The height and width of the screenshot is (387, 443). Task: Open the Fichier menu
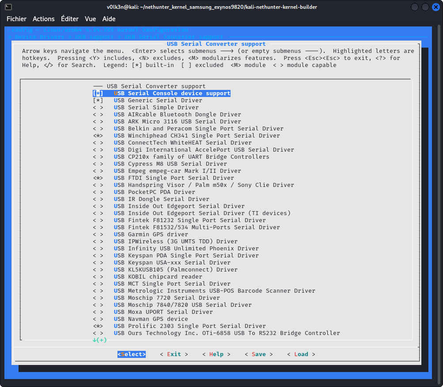coord(16,19)
